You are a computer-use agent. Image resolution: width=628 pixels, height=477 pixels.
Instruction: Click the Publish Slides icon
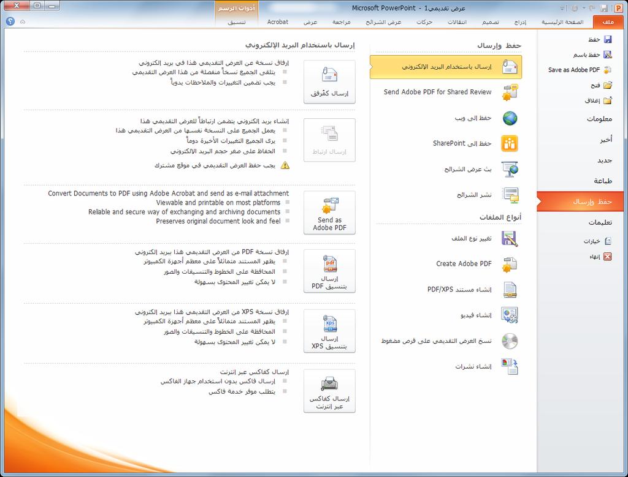coord(511,195)
